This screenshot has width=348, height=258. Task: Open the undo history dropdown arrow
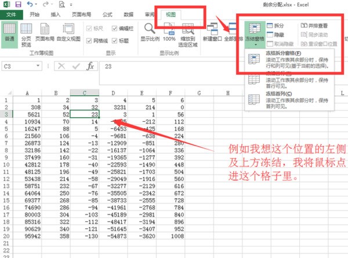pos(36,4)
